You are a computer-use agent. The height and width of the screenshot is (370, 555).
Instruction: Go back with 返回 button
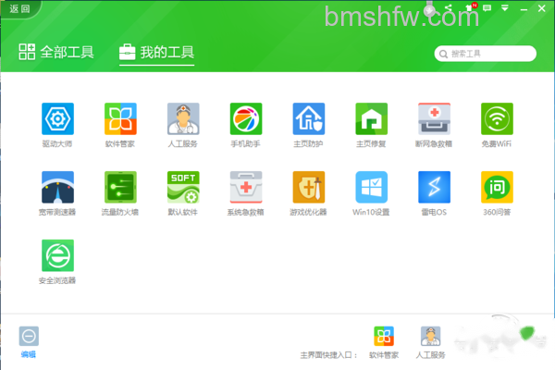coord(19,9)
